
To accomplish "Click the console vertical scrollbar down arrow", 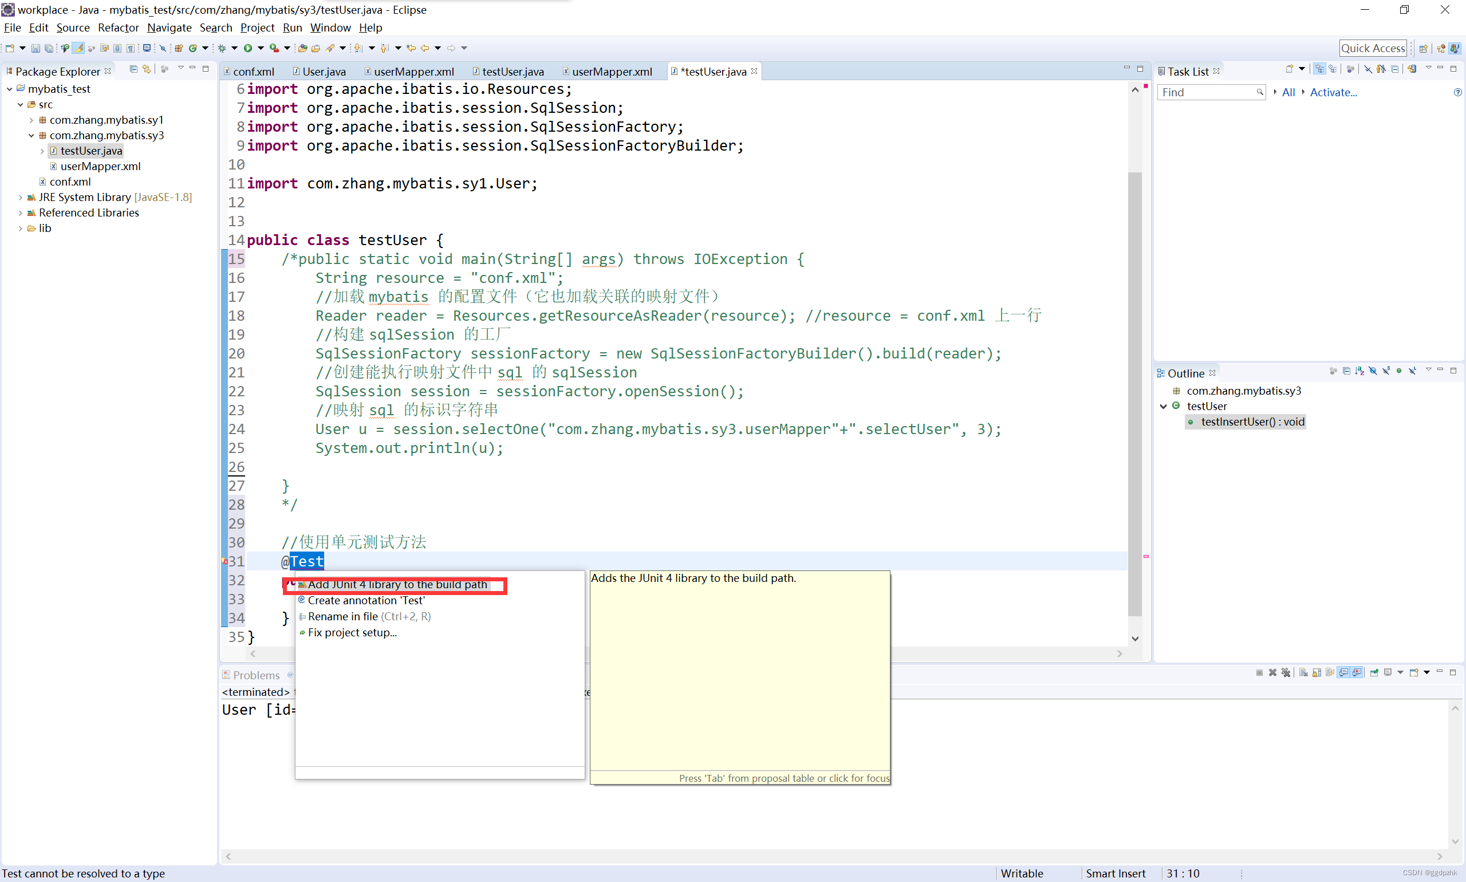I will pyautogui.click(x=1455, y=841).
